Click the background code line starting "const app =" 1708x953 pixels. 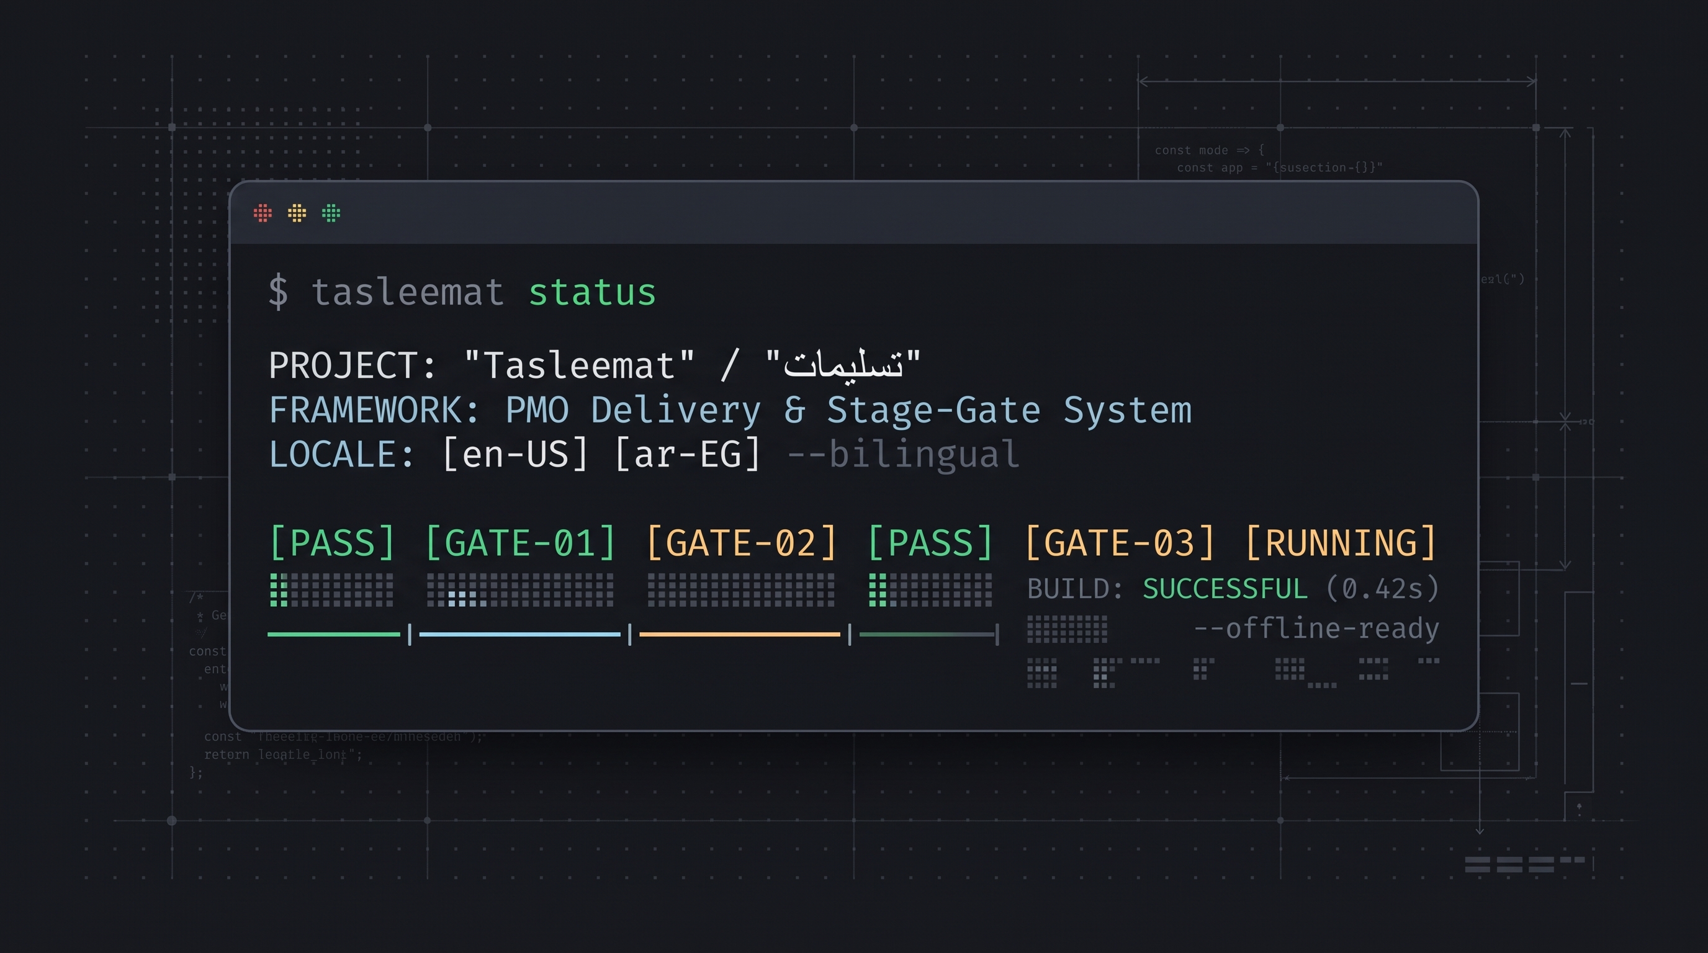pos(1280,168)
